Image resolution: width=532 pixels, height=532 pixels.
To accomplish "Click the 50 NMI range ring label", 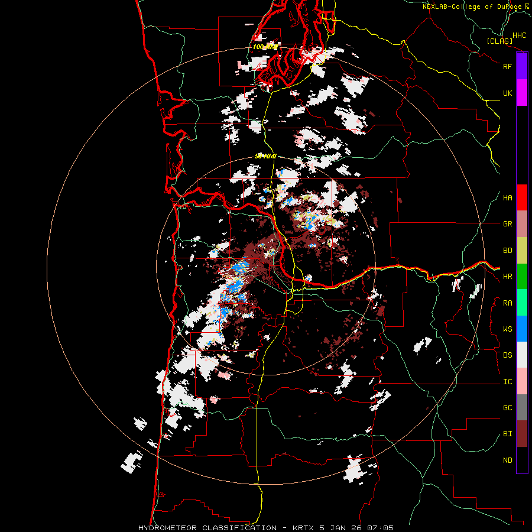I will click(265, 157).
